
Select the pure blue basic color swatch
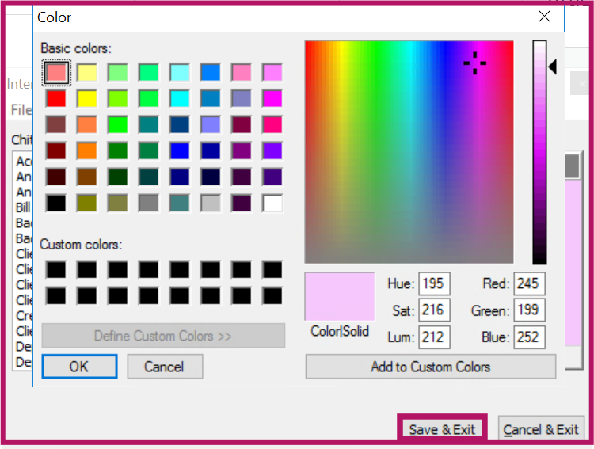pos(180,150)
